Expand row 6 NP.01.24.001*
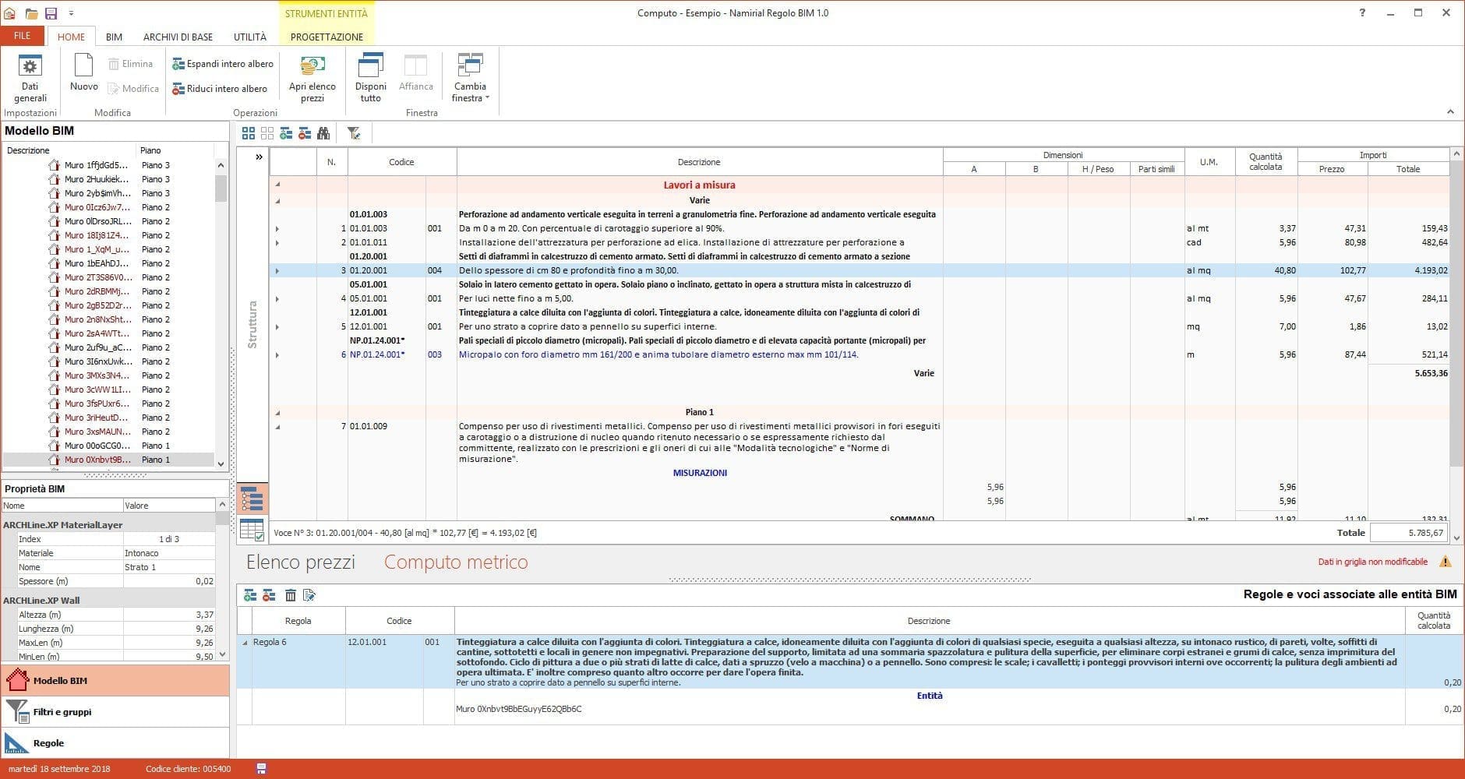 277,354
